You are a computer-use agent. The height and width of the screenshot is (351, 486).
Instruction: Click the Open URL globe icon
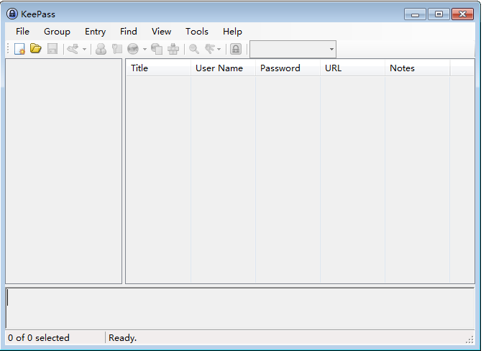pos(133,49)
